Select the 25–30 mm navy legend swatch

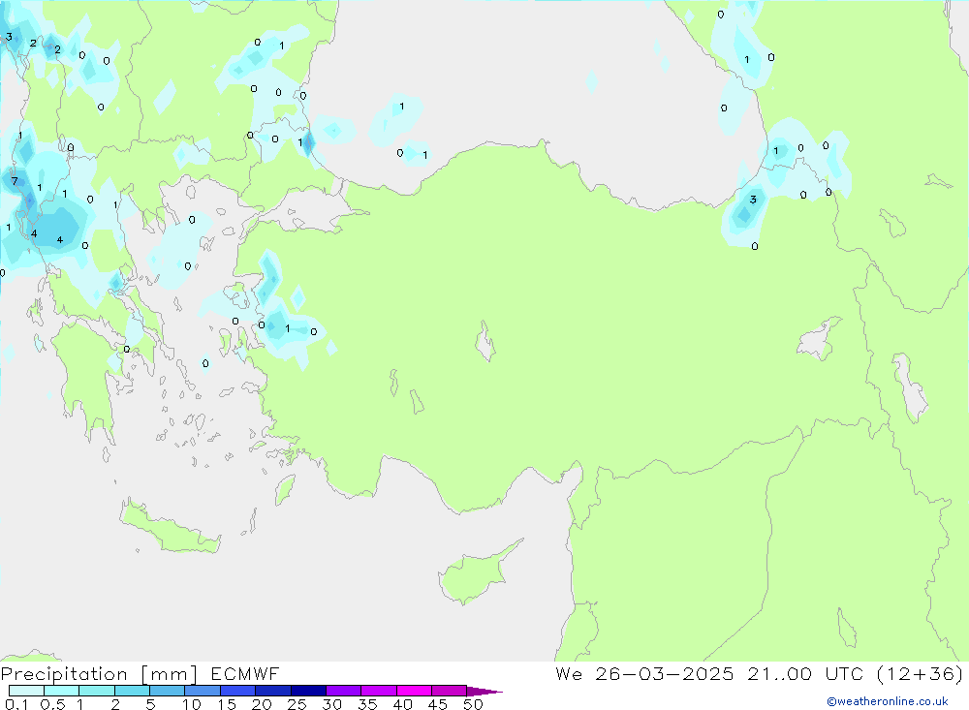[x=308, y=691]
